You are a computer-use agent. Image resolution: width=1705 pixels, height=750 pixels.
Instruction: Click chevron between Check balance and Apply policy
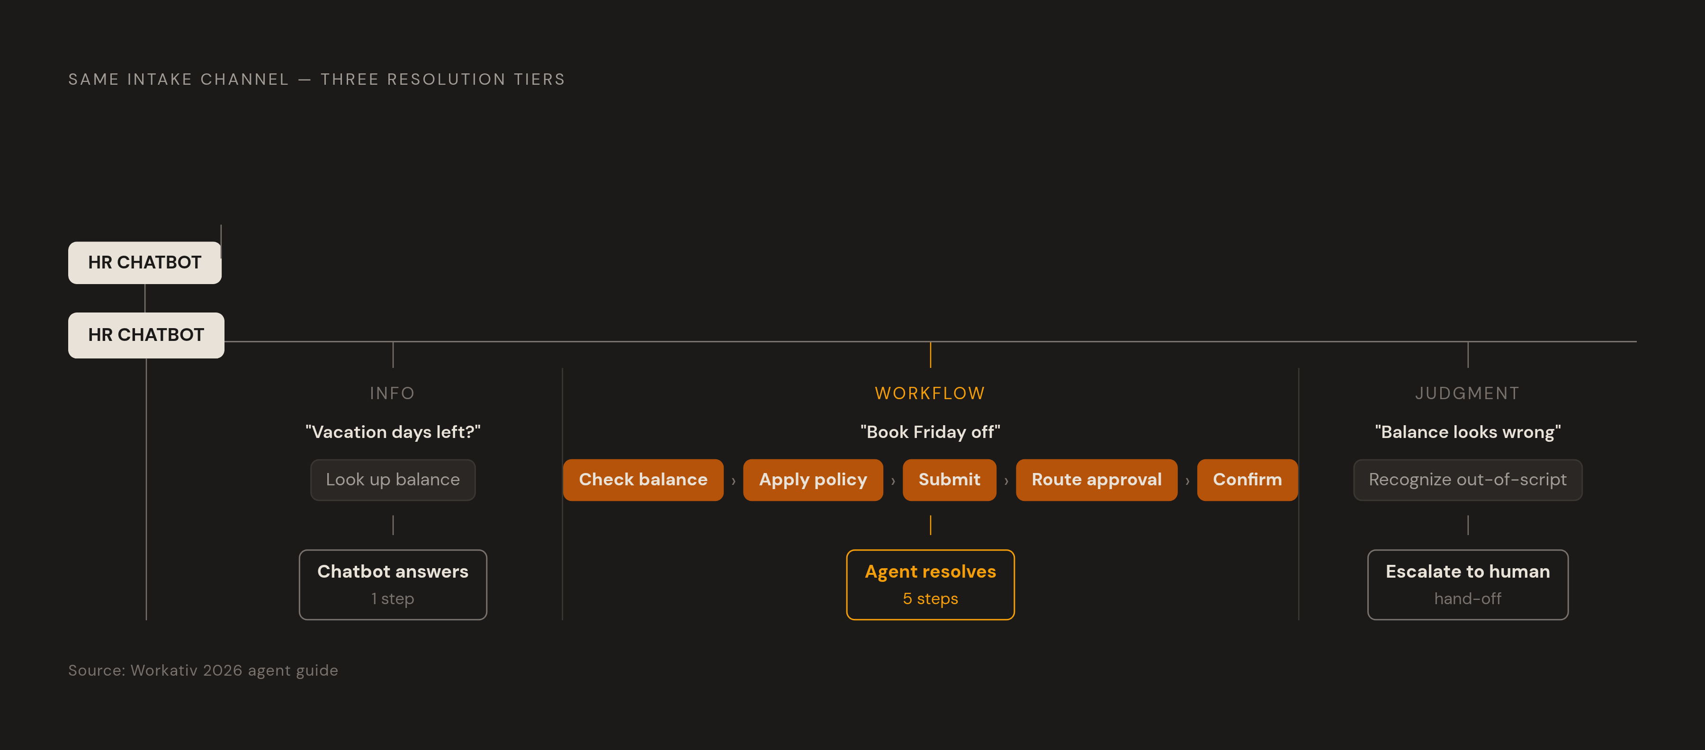[733, 481]
